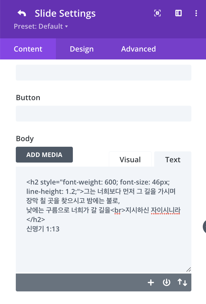Switch to the Content tab

tap(28, 49)
